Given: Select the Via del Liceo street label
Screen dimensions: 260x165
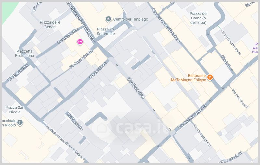Looking at the screenshot, I should click(97, 70).
